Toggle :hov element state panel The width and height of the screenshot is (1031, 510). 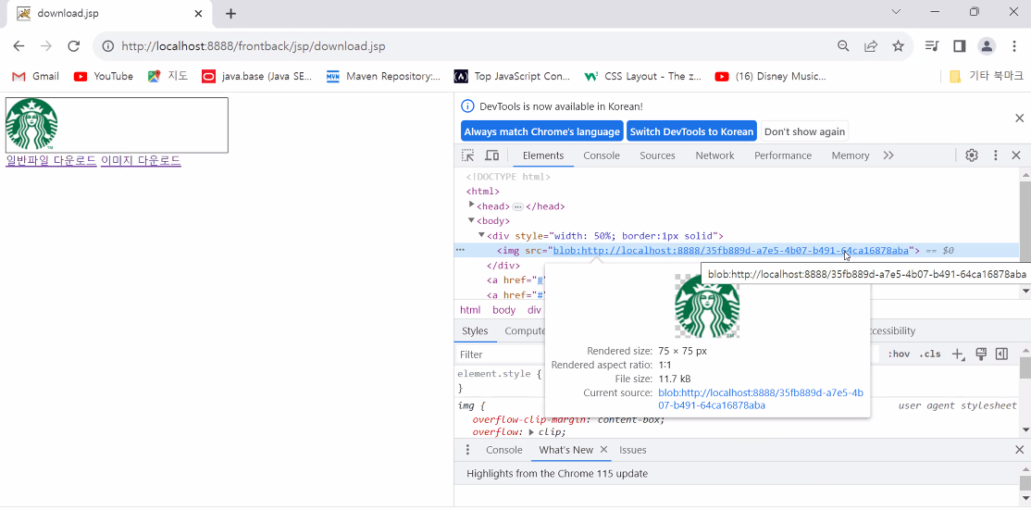coord(898,355)
